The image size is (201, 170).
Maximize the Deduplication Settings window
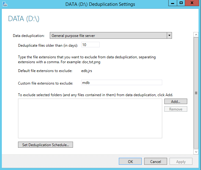tap(181, 3)
